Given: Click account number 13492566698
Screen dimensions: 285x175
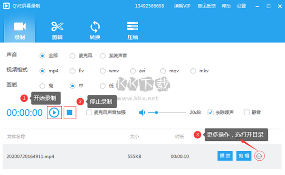Looking at the screenshot, I should click(x=150, y=6).
